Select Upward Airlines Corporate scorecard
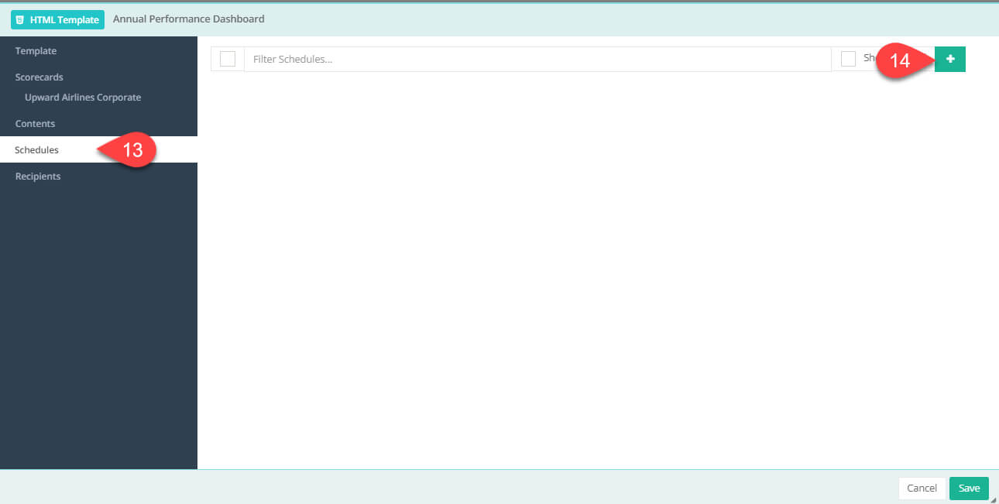This screenshot has height=504, width=999. [83, 98]
